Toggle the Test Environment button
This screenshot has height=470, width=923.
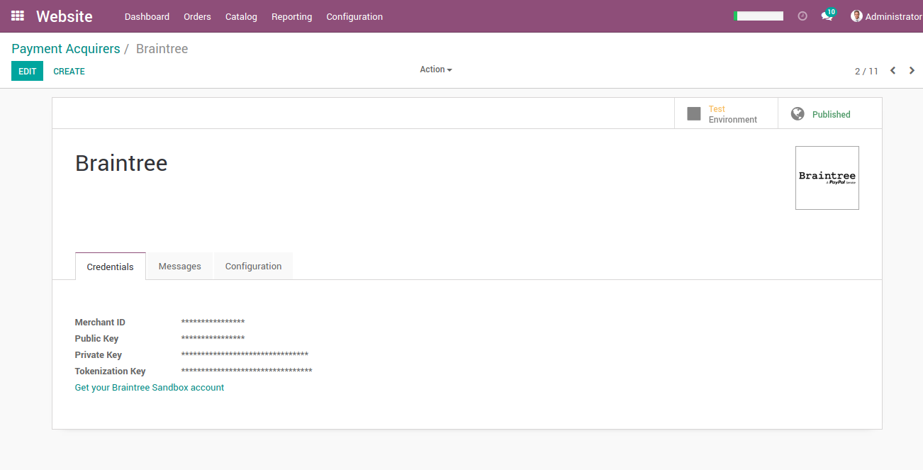pyautogui.click(x=726, y=113)
